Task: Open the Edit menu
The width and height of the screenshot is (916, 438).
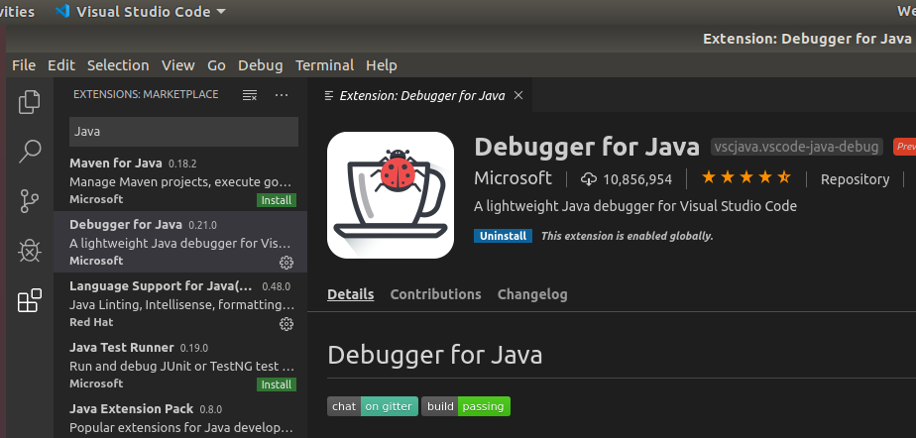Action: coord(61,65)
